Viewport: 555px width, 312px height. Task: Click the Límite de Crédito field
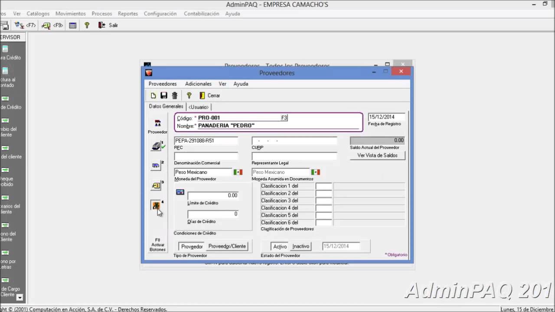pyautogui.click(x=213, y=195)
